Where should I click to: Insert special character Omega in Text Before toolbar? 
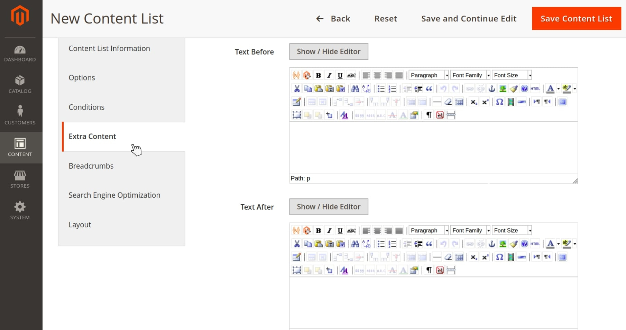(499, 102)
